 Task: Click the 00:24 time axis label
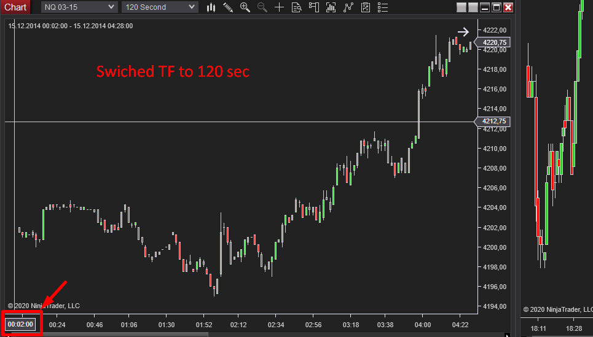[57, 325]
